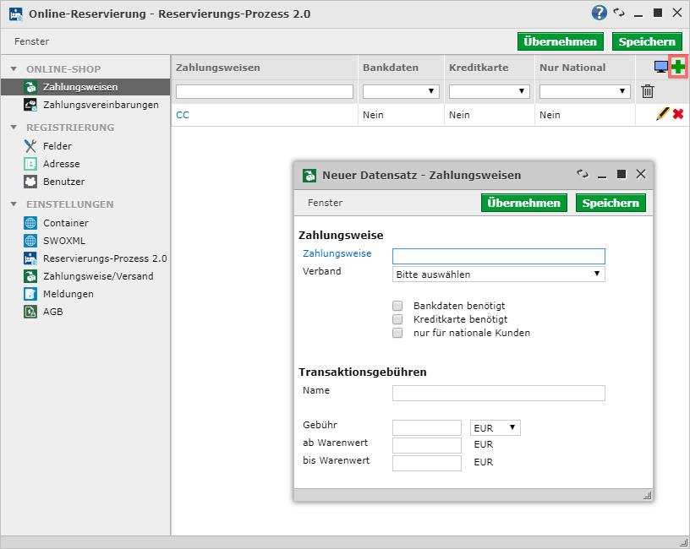Image resolution: width=690 pixels, height=549 pixels.
Task: Click the SWOXML globe icon
Action: pos(30,241)
